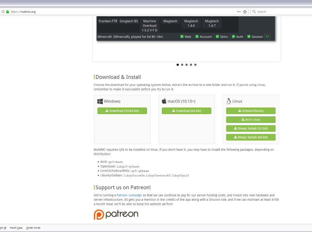The image size is (312, 232).
Task: Click the green secure padlock icon
Action: pos(7,12)
